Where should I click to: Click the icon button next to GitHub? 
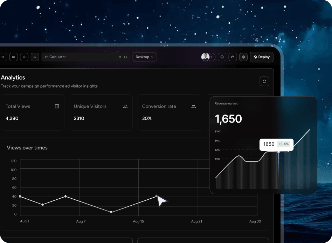click(233, 57)
